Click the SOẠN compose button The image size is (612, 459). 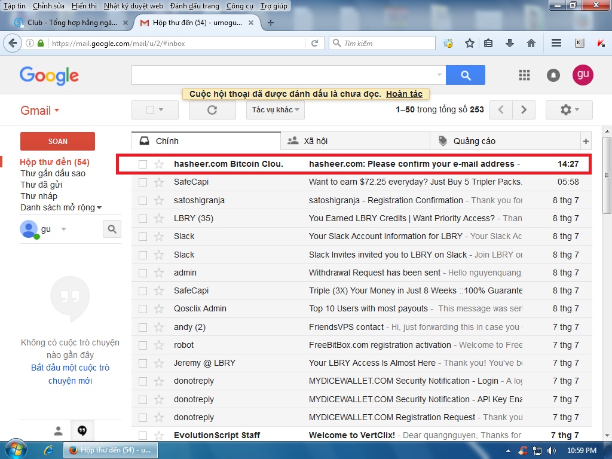pos(57,141)
